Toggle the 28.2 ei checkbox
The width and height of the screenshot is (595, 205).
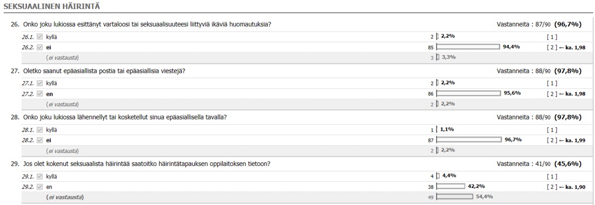(x=40, y=140)
